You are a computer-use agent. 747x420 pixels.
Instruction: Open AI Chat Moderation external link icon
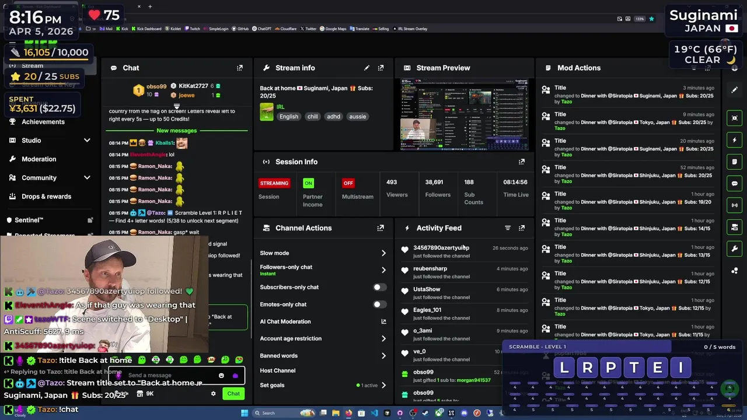(383, 321)
